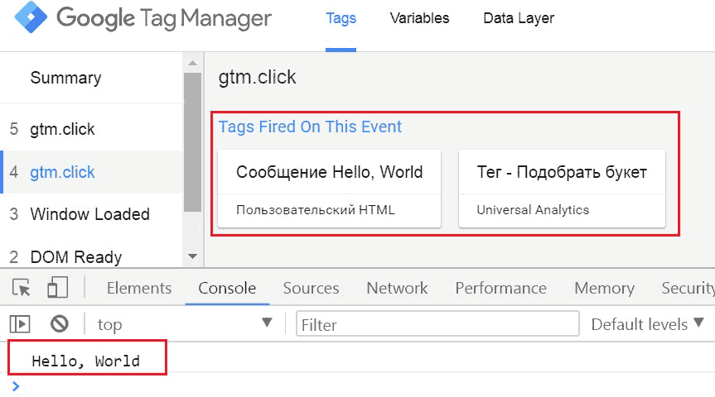
Task: Open the top JavaScript context dropdown
Action: [184, 324]
